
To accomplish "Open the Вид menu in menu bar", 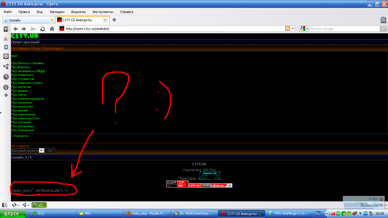I will pyautogui.click(x=39, y=12).
